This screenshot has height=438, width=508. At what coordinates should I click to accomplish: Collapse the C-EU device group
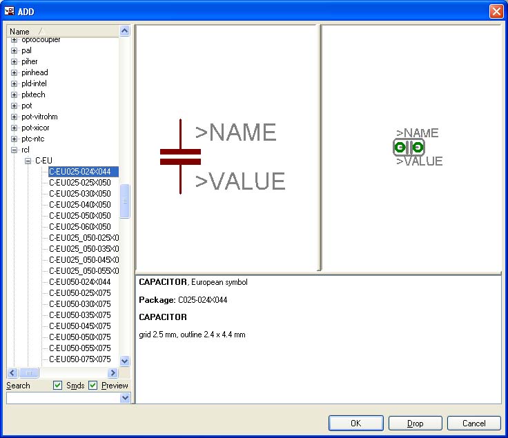pos(28,161)
